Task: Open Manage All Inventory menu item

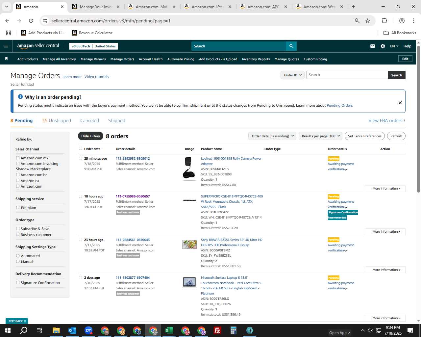Action: pyautogui.click(x=59, y=59)
